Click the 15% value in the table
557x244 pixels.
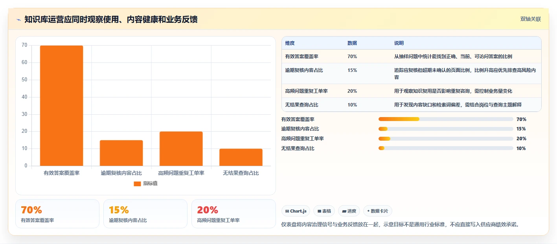352,70
